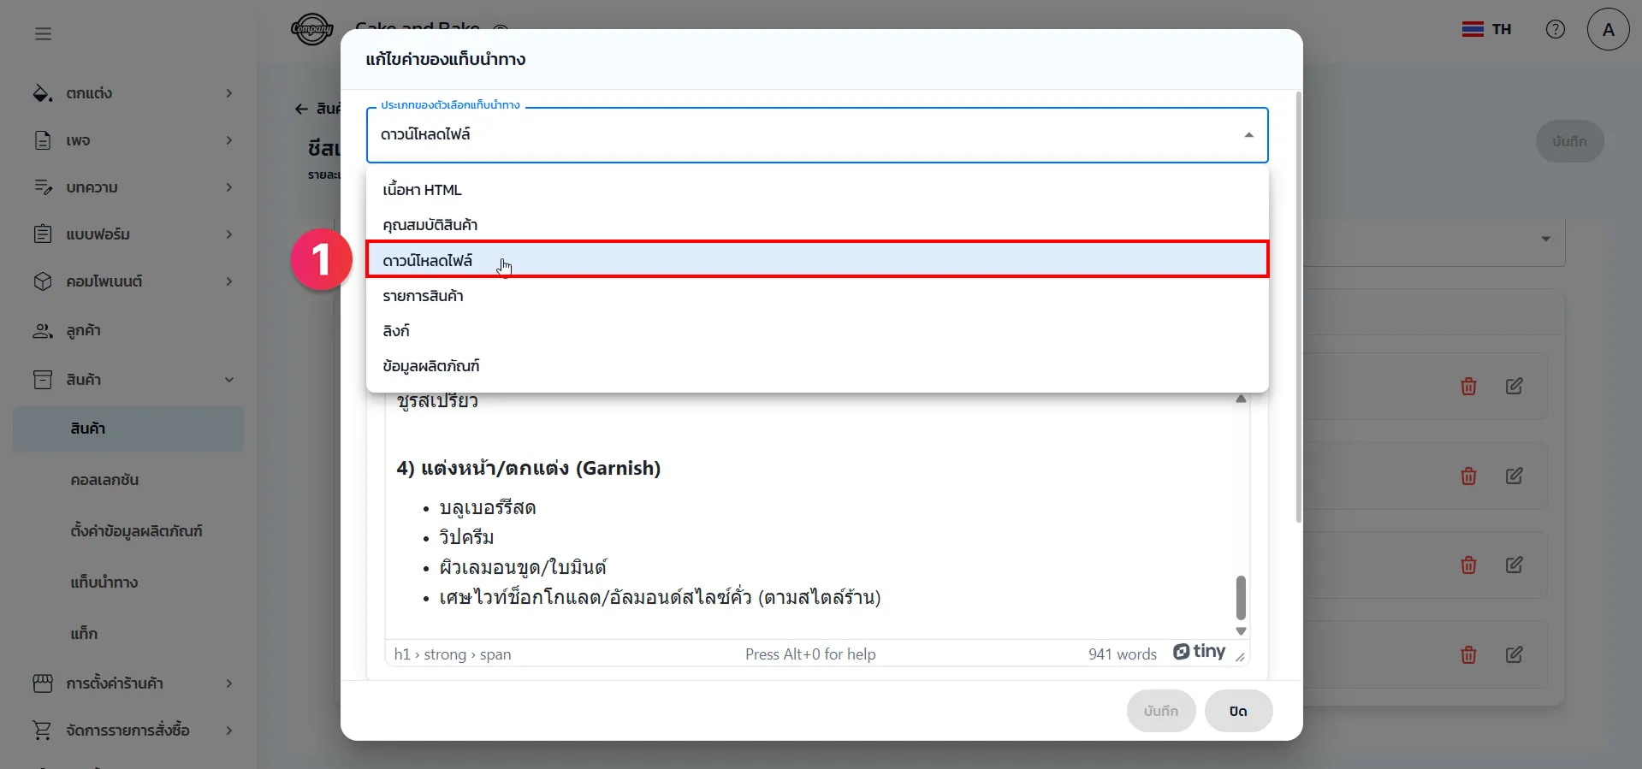The width and height of the screenshot is (1642, 769).
Task: Choose "คุณสมบัติสินค้า" option in list
Action: pyautogui.click(x=430, y=225)
